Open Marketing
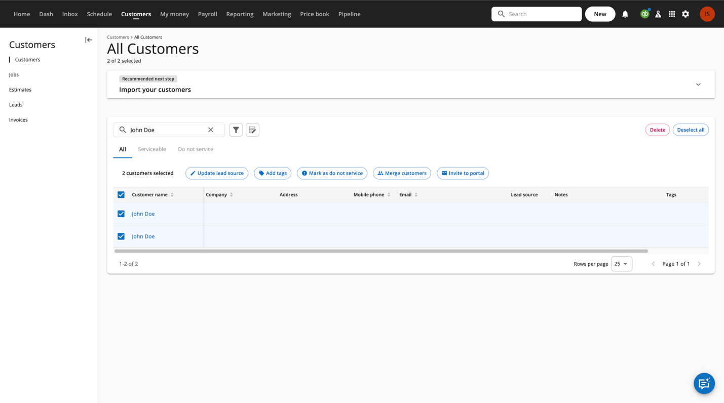Image resolution: width=724 pixels, height=403 pixels. (x=277, y=14)
